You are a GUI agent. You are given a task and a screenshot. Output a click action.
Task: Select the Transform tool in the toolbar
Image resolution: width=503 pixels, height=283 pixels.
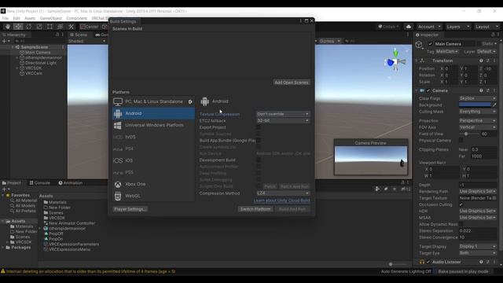60,27
